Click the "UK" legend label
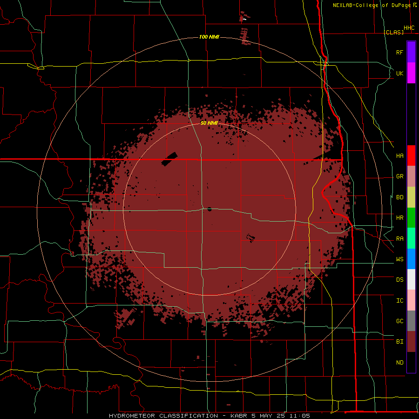The image size is (419, 419). 399,73
